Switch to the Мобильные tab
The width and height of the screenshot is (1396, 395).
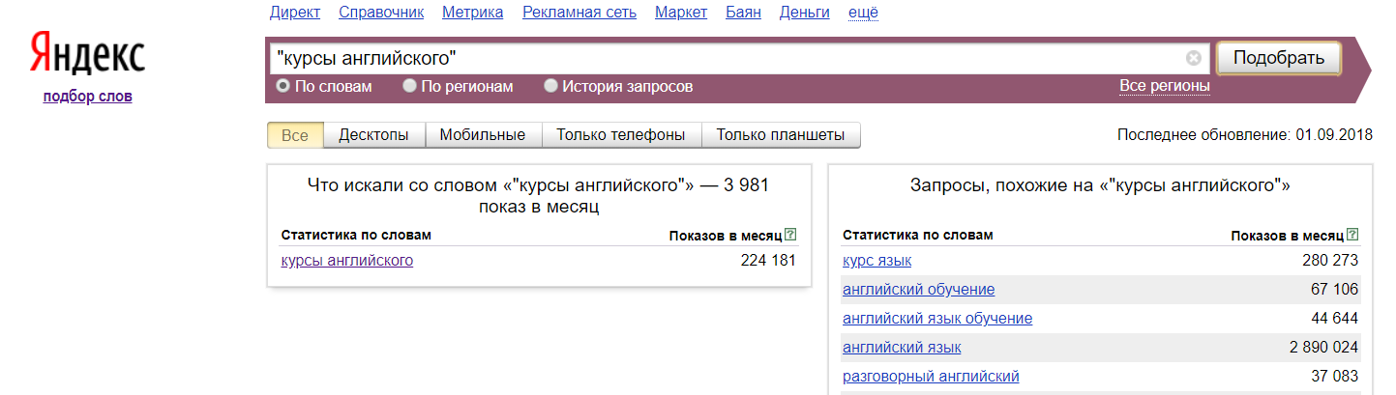tap(483, 135)
